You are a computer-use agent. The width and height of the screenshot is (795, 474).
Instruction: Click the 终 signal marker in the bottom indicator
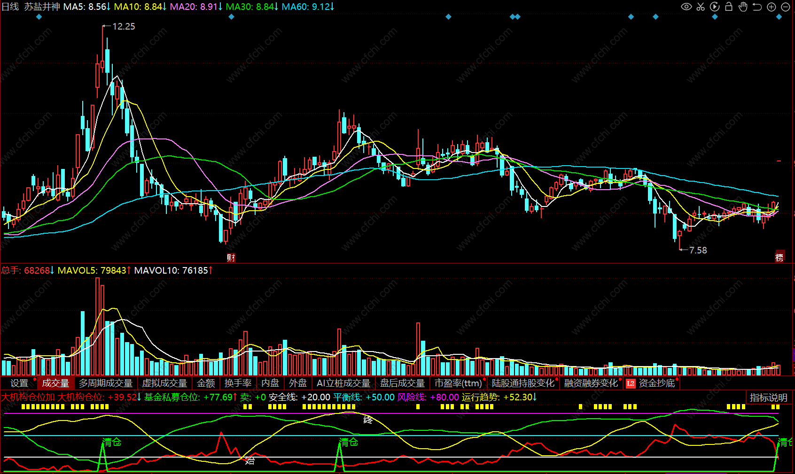tap(368, 420)
